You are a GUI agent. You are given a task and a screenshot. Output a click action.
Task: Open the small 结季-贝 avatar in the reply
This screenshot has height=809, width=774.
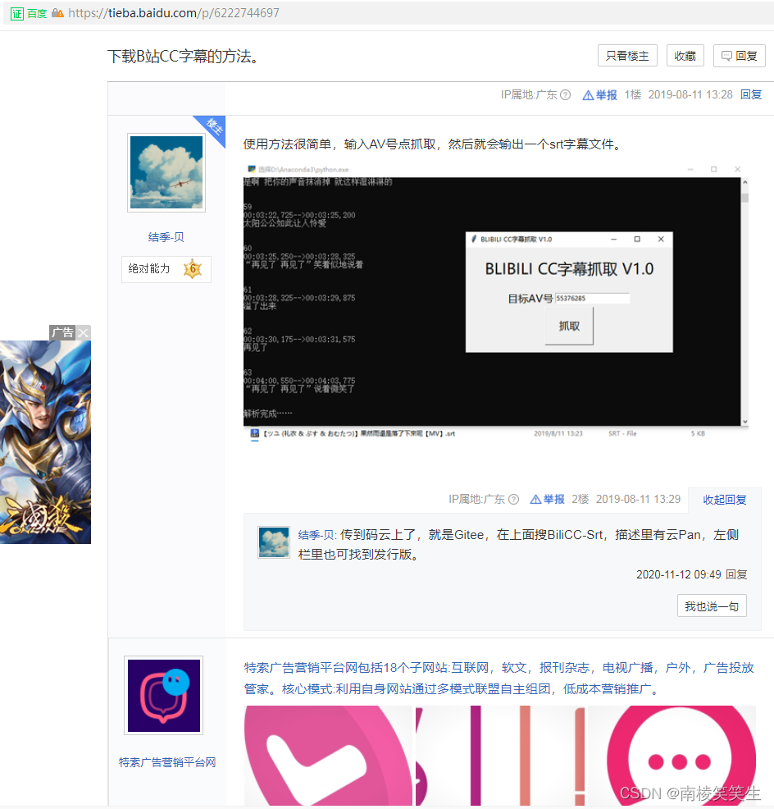pos(274,542)
